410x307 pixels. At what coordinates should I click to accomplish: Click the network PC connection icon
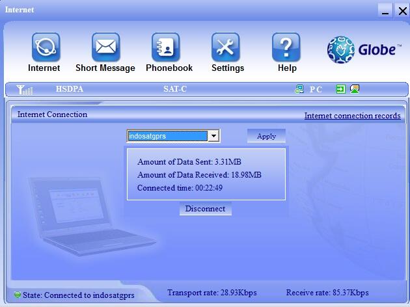pyautogui.click(x=299, y=89)
